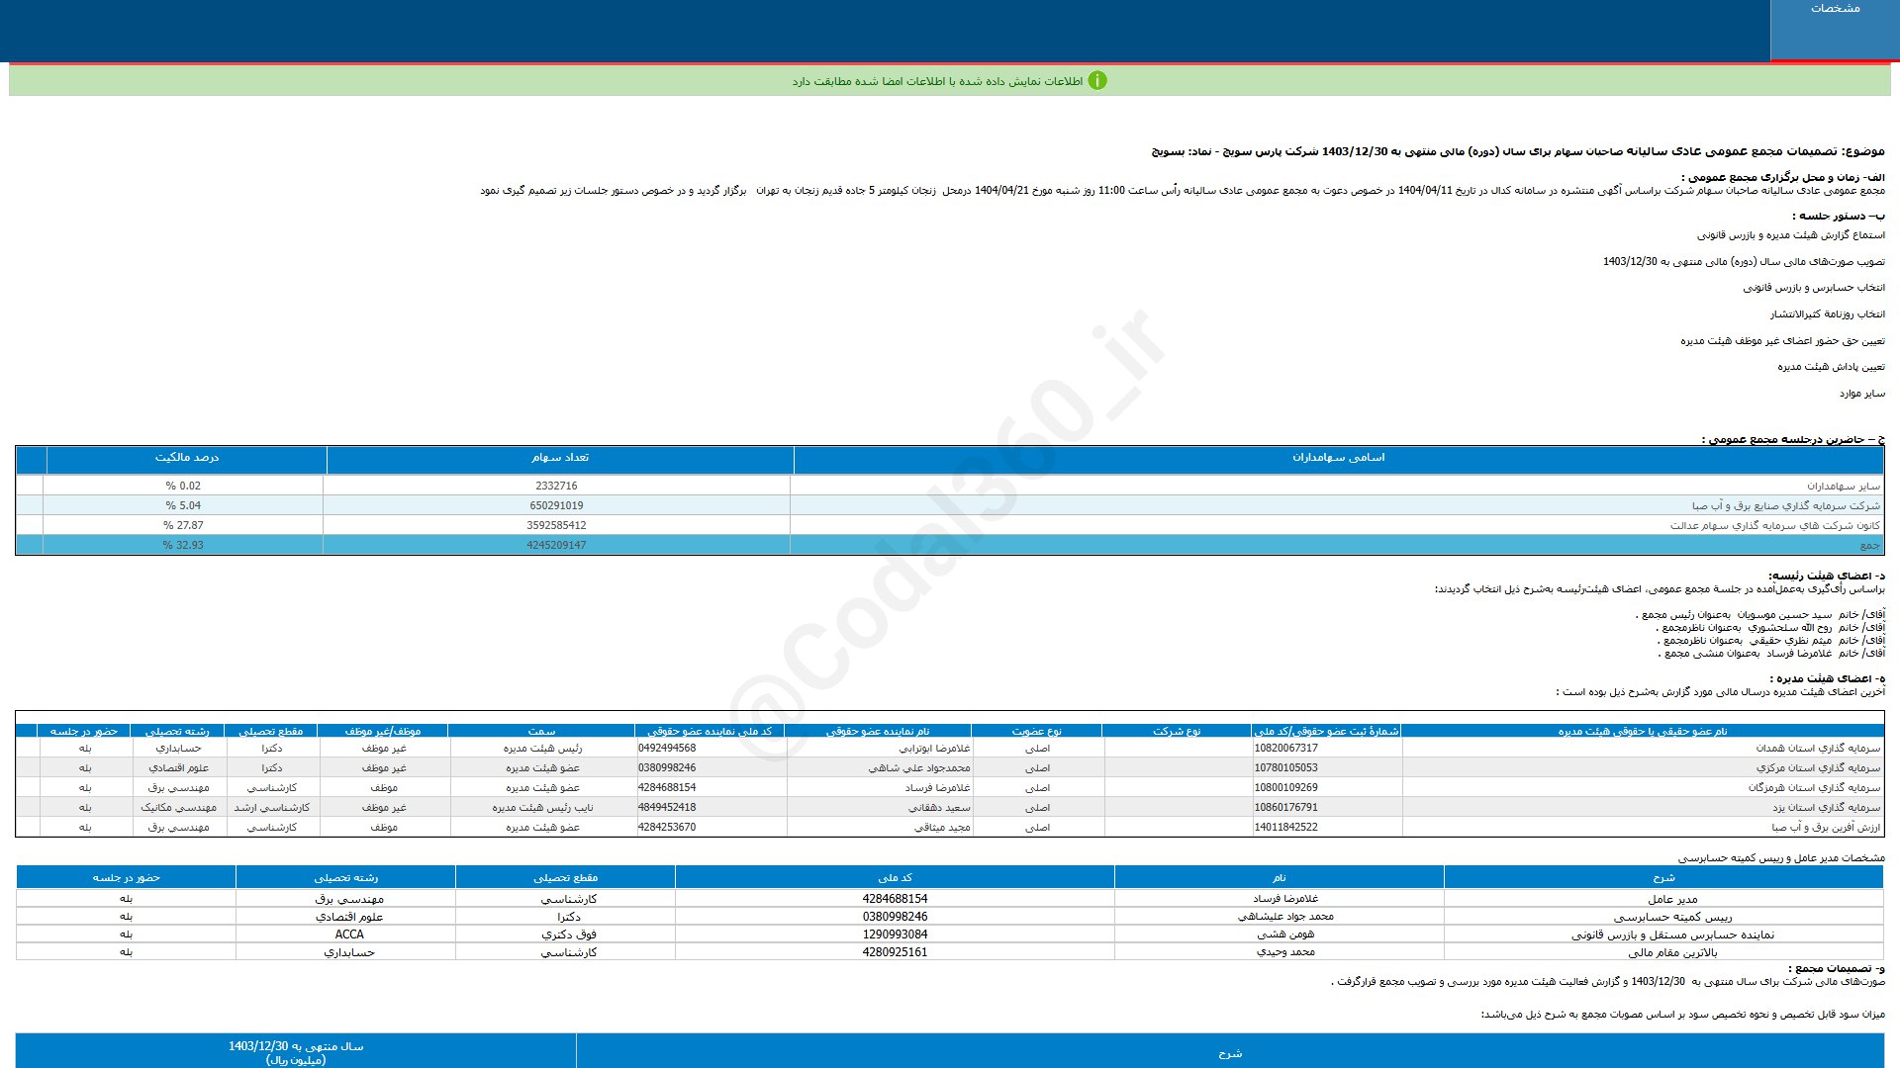This screenshot has height=1068, width=1900.
Task: Select agenda item انتخاب روزنامه کثیرالانتشار
Action: pyautogui.click(x=1827, y=314)
